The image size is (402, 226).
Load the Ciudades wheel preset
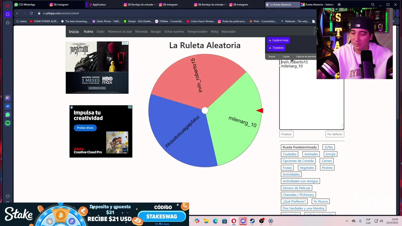(290, 154)
